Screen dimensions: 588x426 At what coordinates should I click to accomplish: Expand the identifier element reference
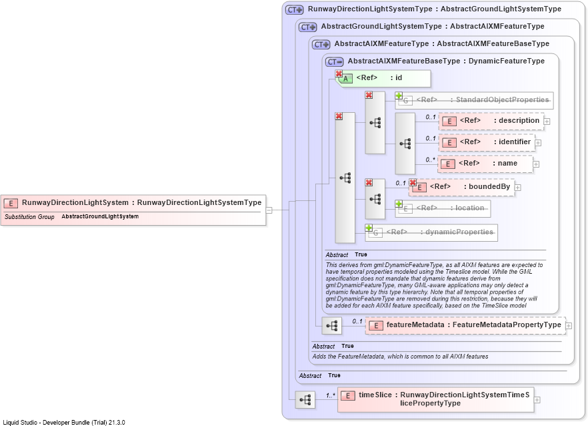538,143
